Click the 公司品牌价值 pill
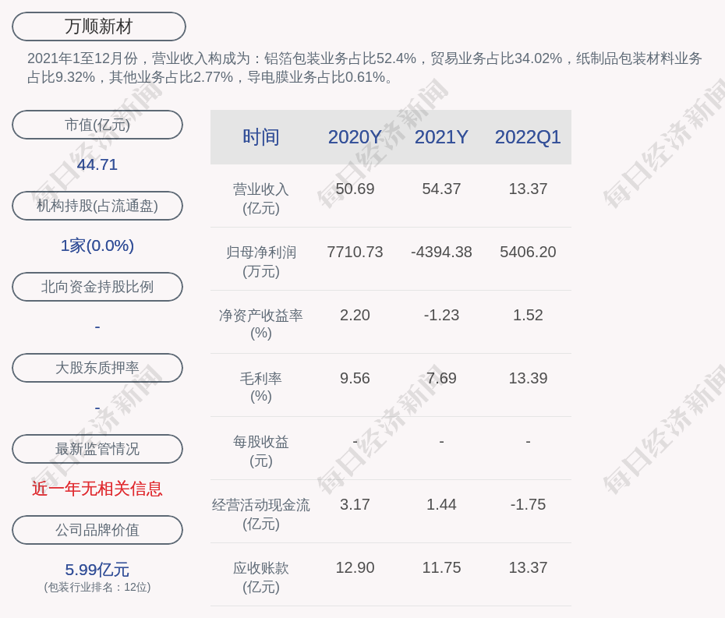This screenshot has height=618, width=725. [97, 530]
